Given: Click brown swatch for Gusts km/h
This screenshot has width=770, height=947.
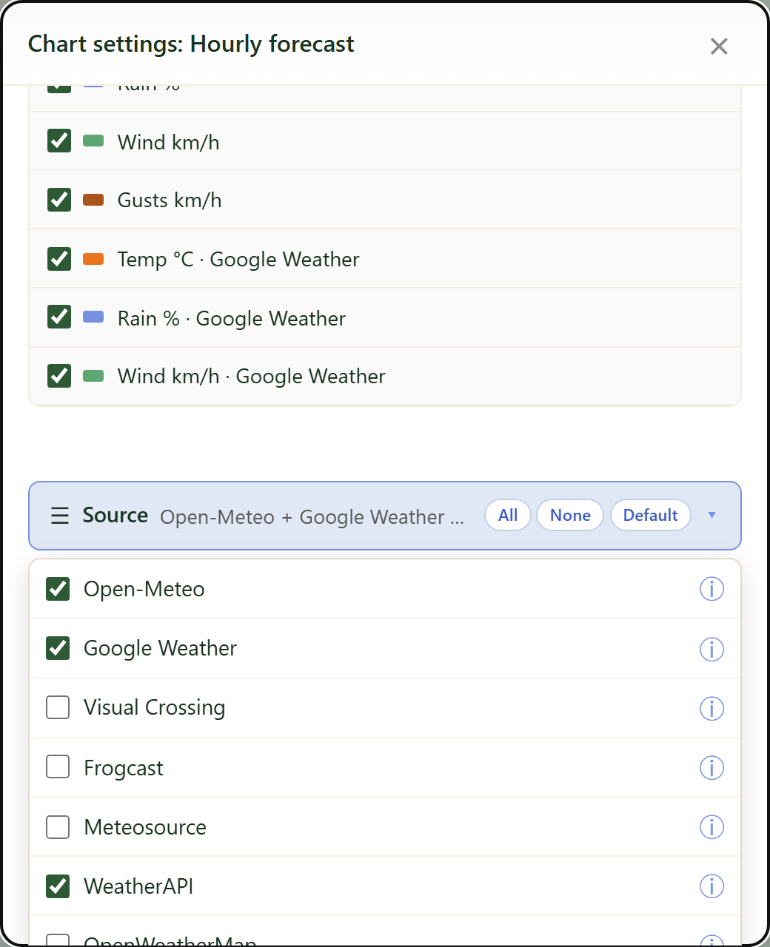Looking at the screenshot, I should (93, 200).
